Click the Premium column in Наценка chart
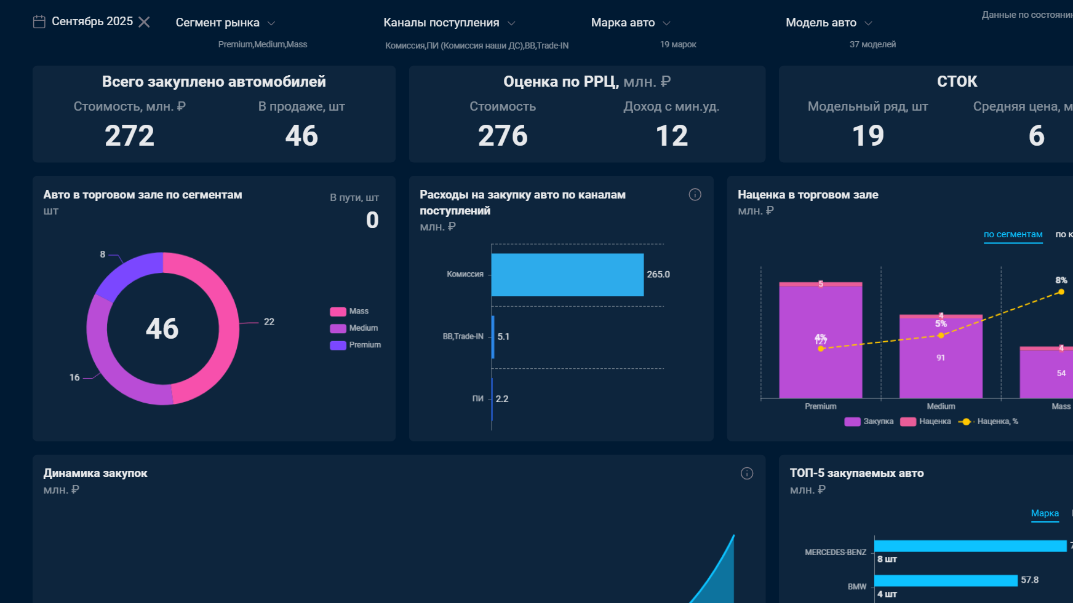1073x603 pixels. coord(821,340)
